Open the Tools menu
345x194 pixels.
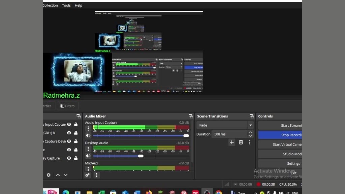tap(66, 5)
